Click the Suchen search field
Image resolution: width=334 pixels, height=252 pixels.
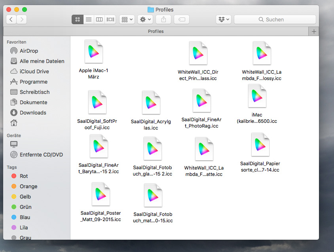pyautogui.click(x=275, y=19)
